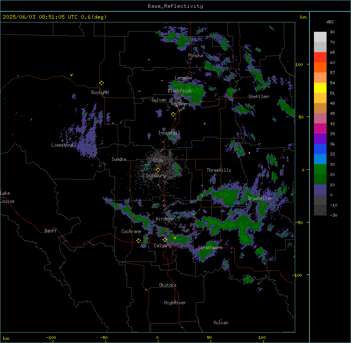Click the yellow V marker east of Calgary
The width and height of the screenshot is (351, 343).
(175, 238)
